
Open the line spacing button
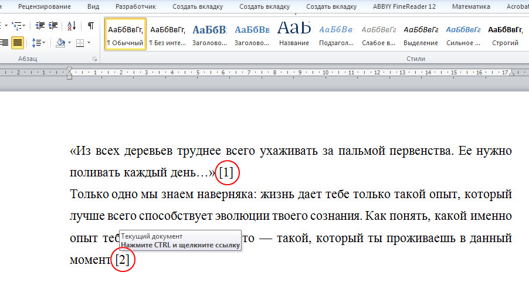pyautogui.click(x=36, y=43)
